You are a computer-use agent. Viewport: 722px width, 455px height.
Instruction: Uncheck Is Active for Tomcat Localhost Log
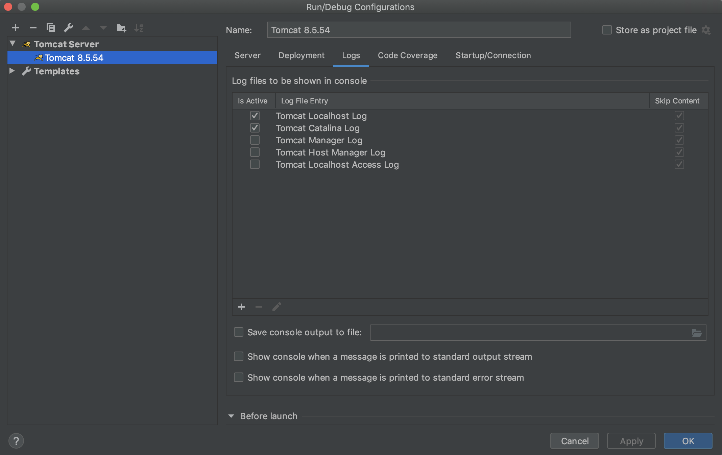255,116
